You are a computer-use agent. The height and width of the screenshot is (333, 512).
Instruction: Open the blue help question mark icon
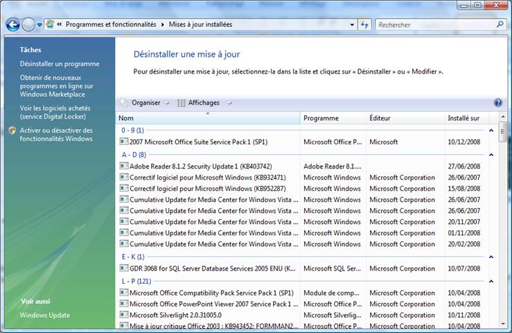pyautogui.click(x=498, y=103)
